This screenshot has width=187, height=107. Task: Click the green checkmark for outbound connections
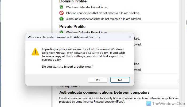tap(61, 19)
